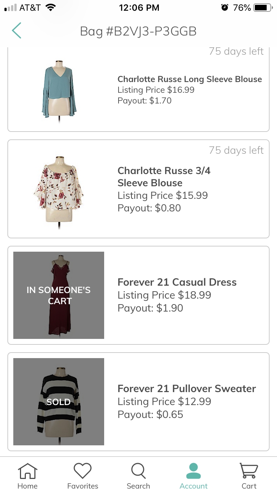Open teal Long Sleeve Blouse thumbnail
Image resolution: width=277 pixels, height=493 pixels.
click(x=59, y=89)
